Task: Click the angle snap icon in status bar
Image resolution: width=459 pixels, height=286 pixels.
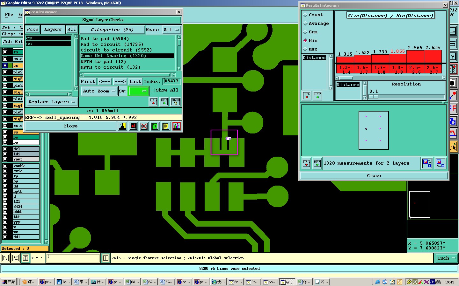Action: pyautogui.click(x=16, y=258)
